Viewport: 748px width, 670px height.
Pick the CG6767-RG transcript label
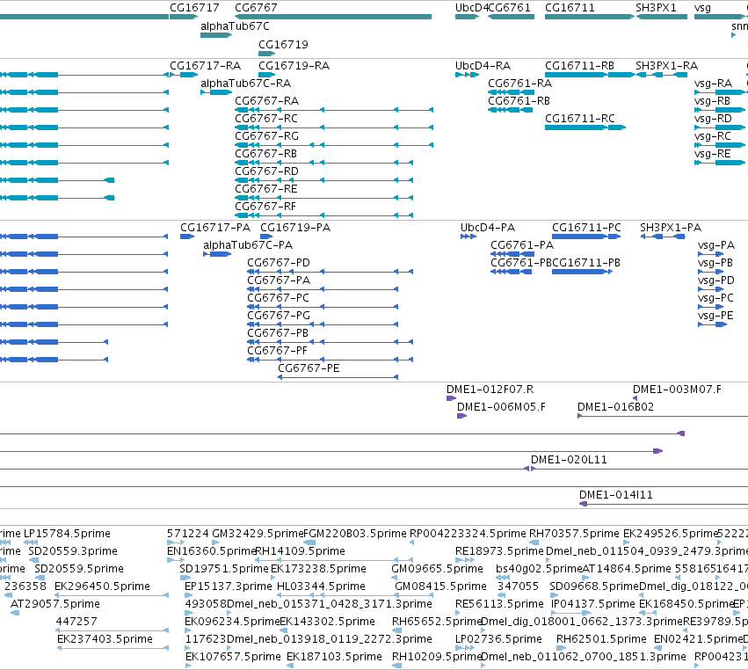266,136
